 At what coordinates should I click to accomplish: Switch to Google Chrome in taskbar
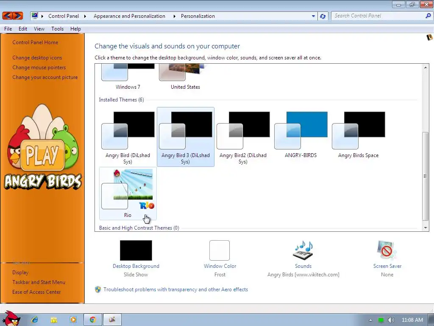pos(93,320)
